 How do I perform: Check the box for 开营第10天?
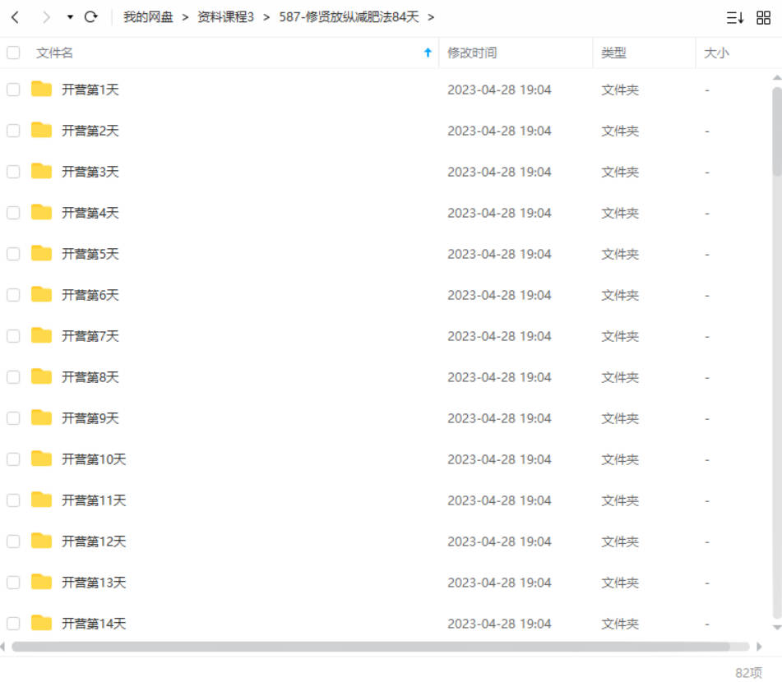13,459
